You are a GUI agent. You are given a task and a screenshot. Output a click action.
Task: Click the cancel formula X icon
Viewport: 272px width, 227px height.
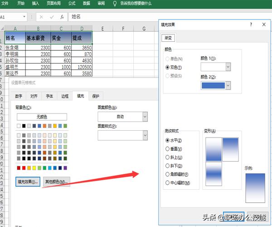click(x=41, y=17)
